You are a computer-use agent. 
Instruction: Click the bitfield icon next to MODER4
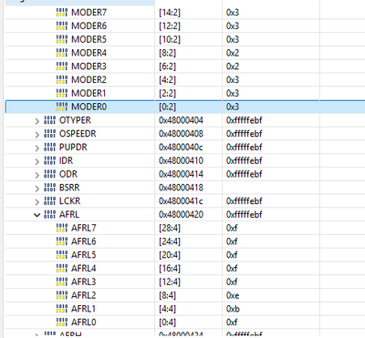[62, 53]
